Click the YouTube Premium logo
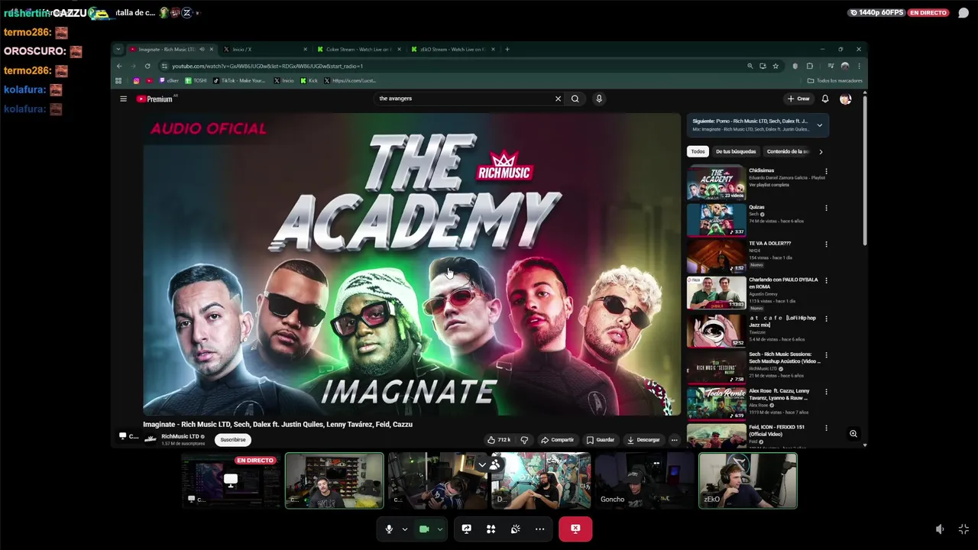Viewport: 978px width, 550px height. [156, 99]
